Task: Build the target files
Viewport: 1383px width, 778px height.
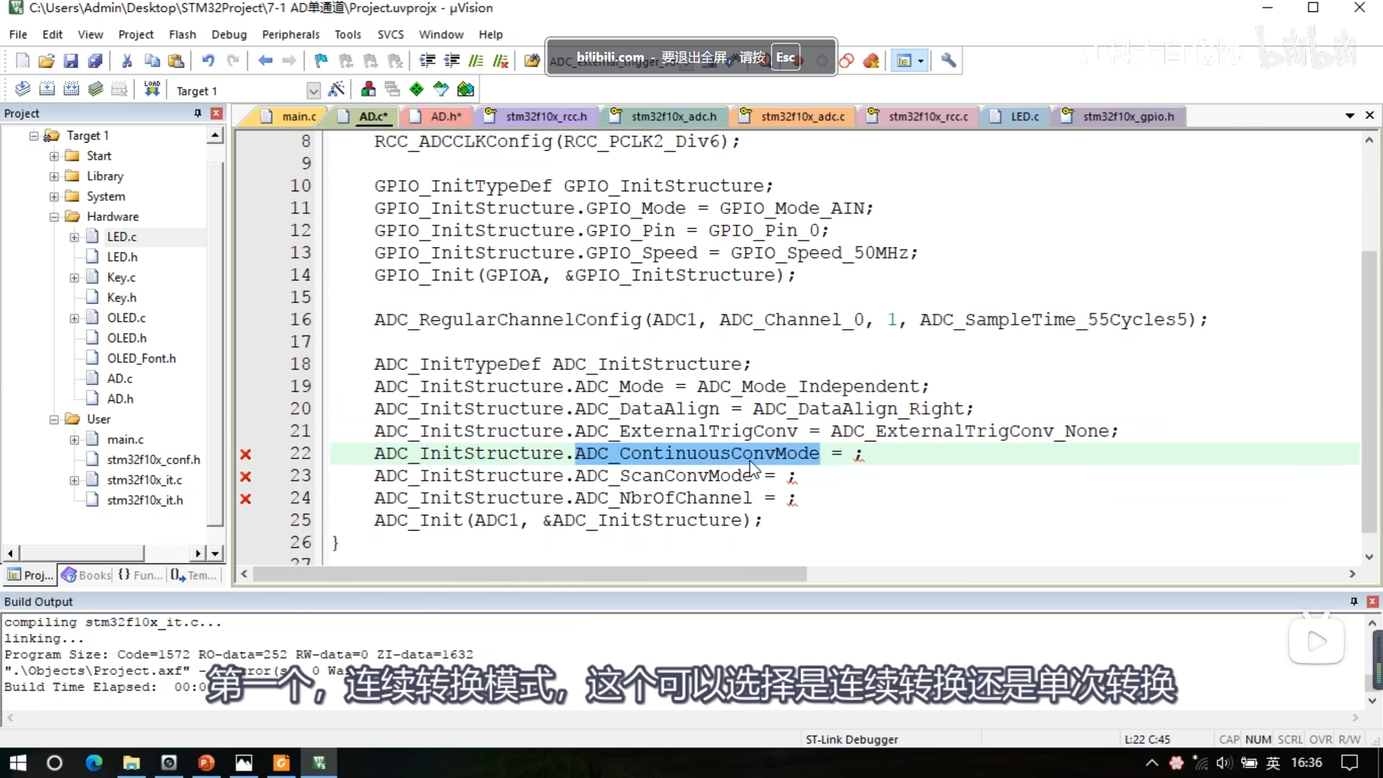Action: pos(47,89)
